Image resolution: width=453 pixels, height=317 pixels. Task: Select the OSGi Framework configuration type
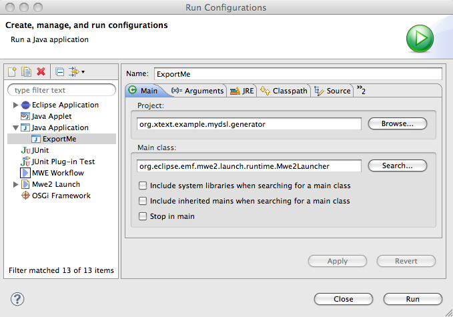coord(61,196)
